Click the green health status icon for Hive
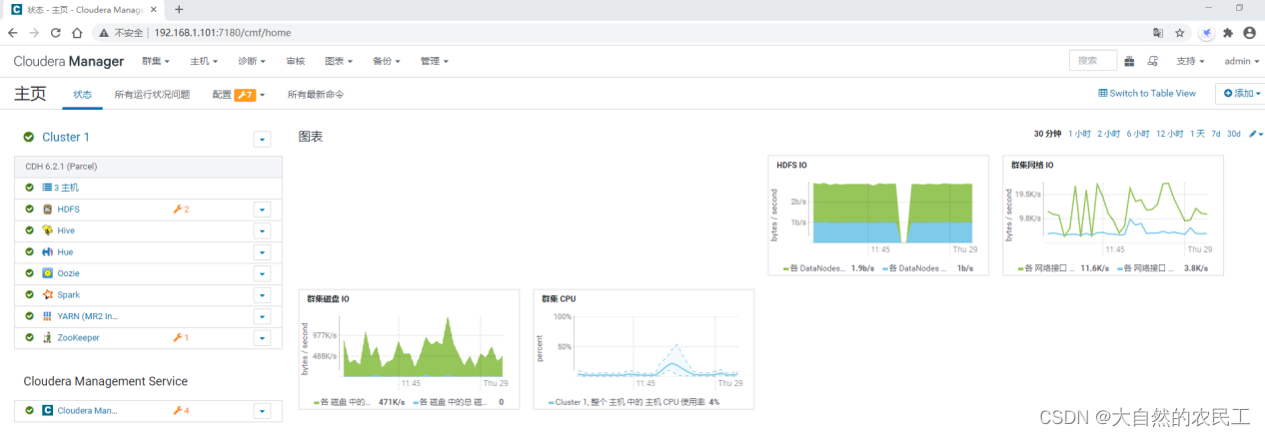1265x437 pixels. [30, 230]
